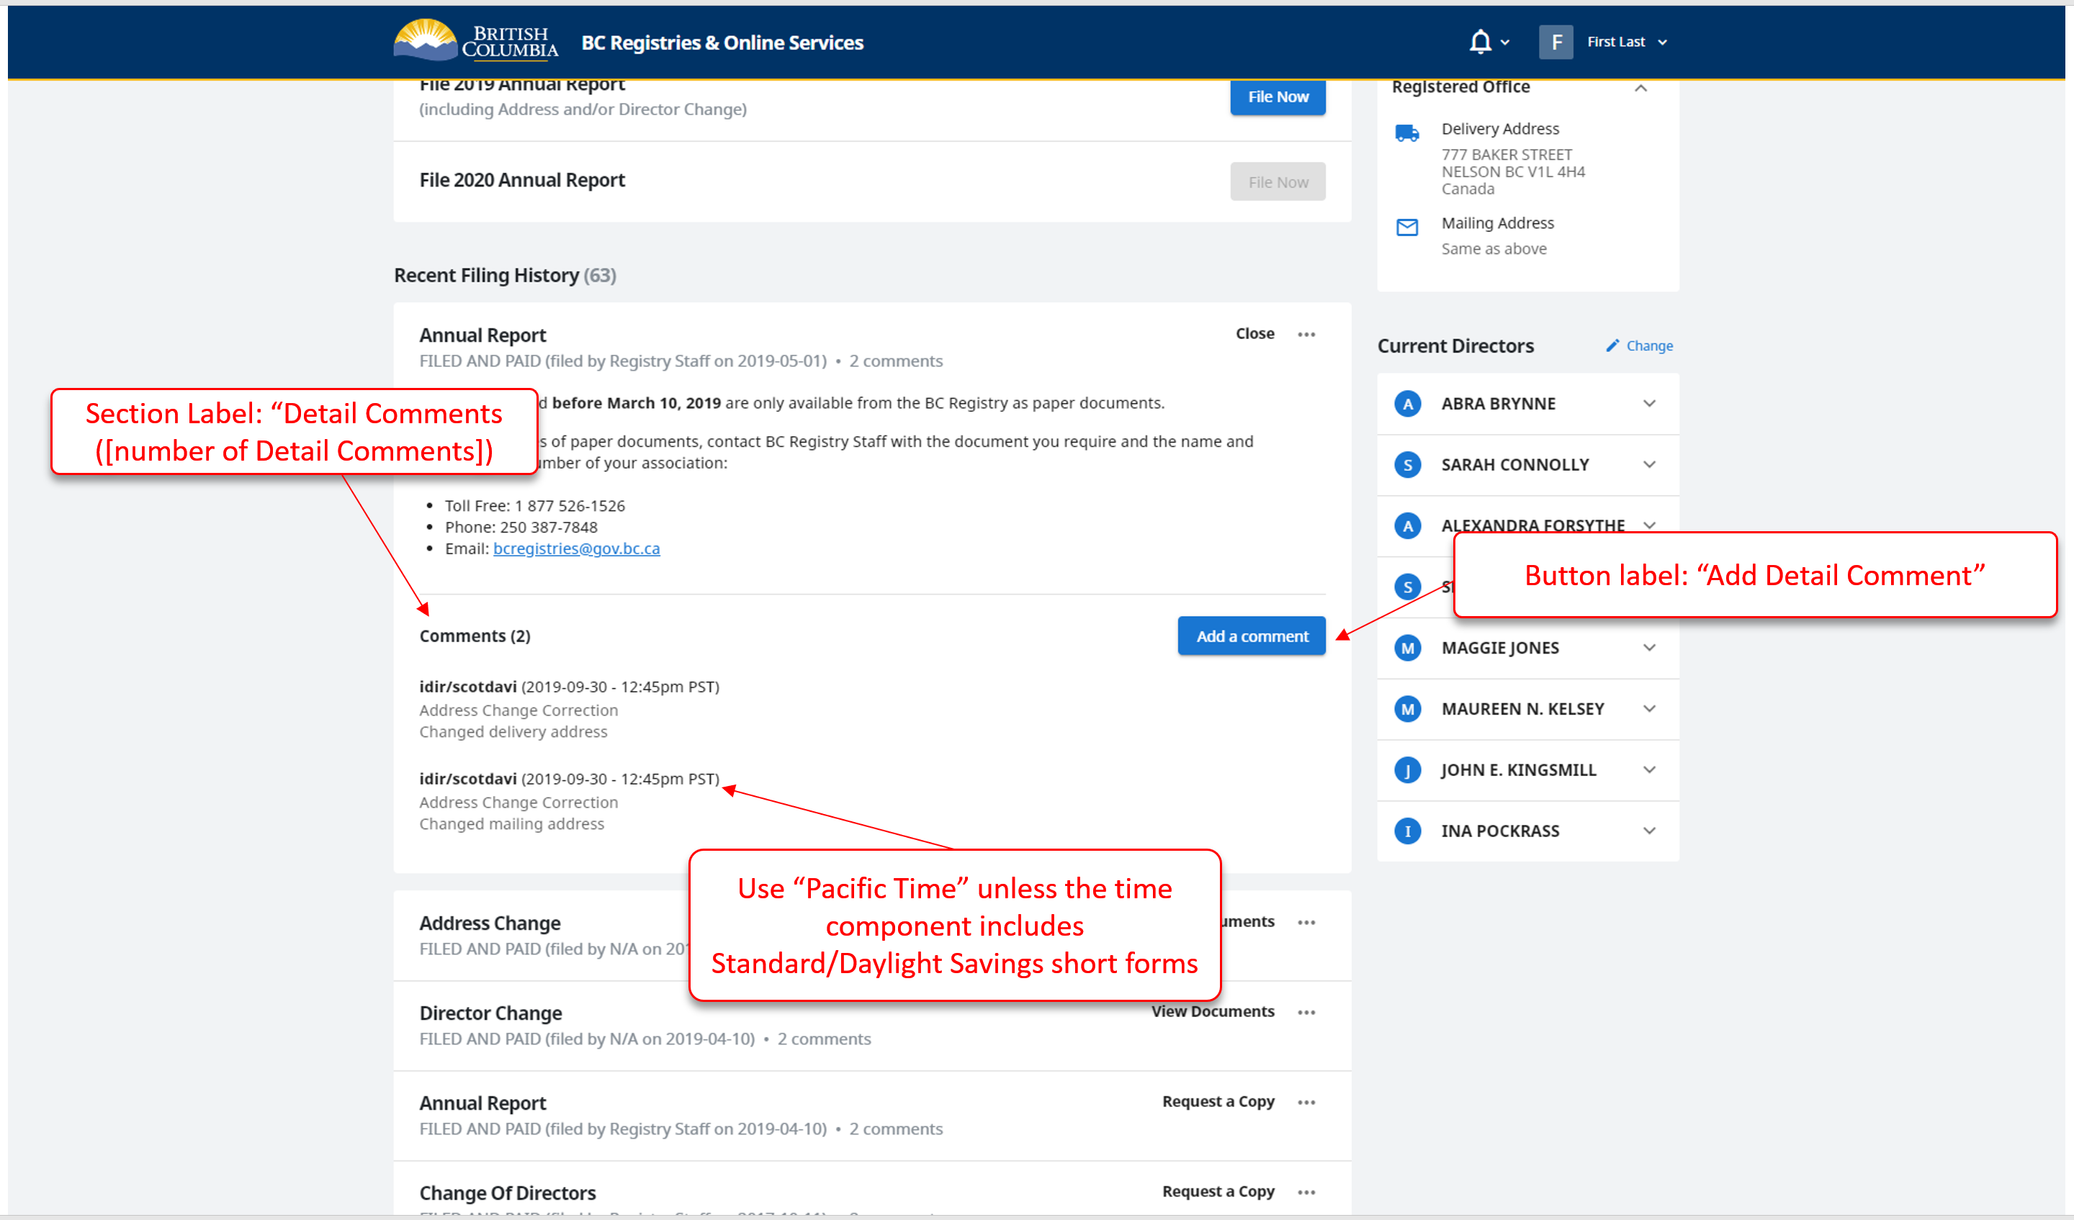Viewport: 2074px width, 1220px height.
Task: Expand the ABRA BRYNNE director row
Action: (x=1648, y=404)
